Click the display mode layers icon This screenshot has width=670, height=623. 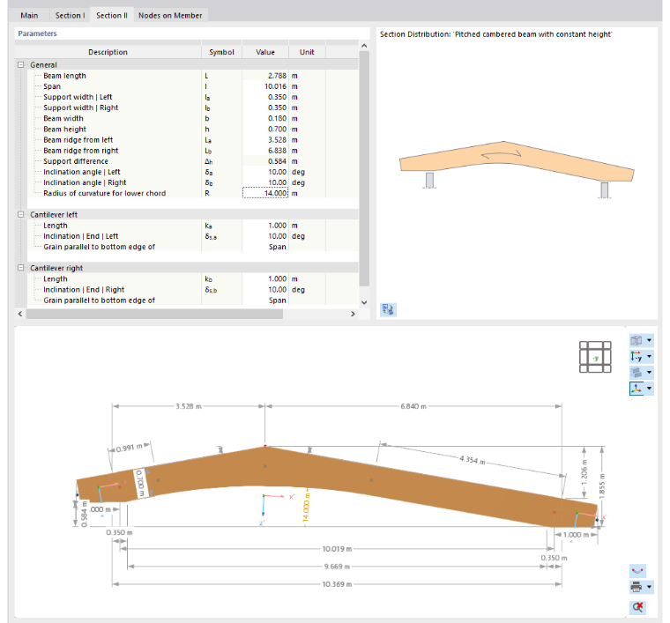coord(636,372)
